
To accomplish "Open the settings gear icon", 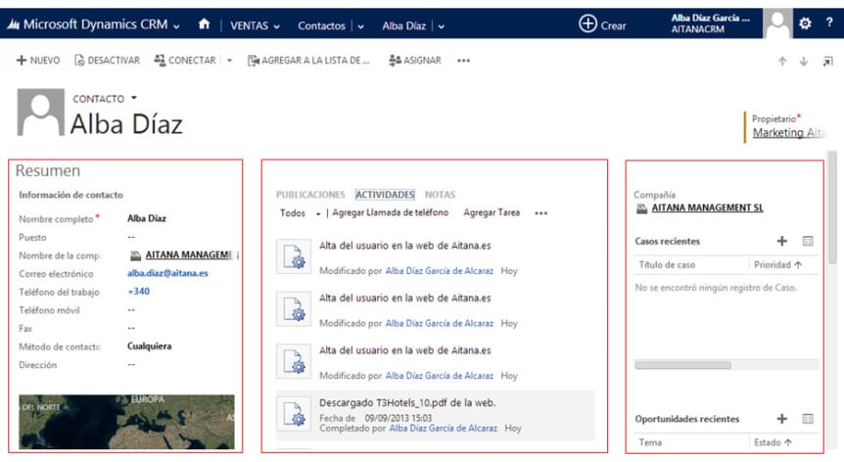I will point(805,24).
